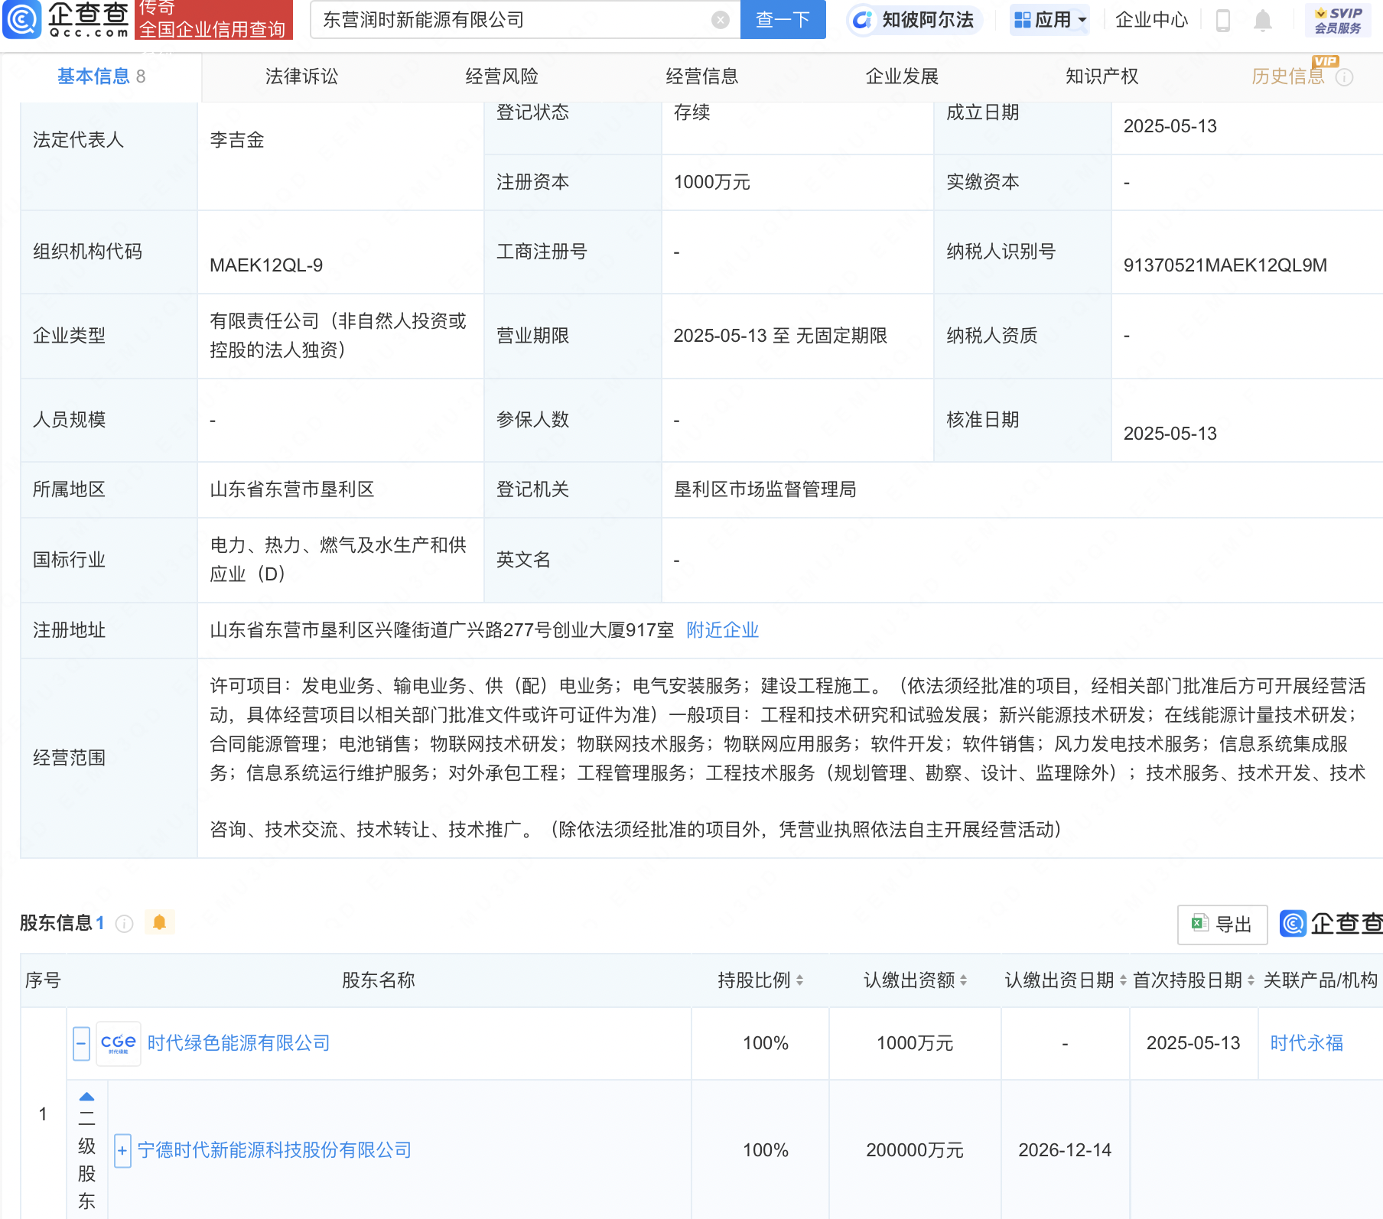Click 垦利区市场监督管理局 registration authority
This screenshot has width=1383, height=1219.
click(765, 489)
